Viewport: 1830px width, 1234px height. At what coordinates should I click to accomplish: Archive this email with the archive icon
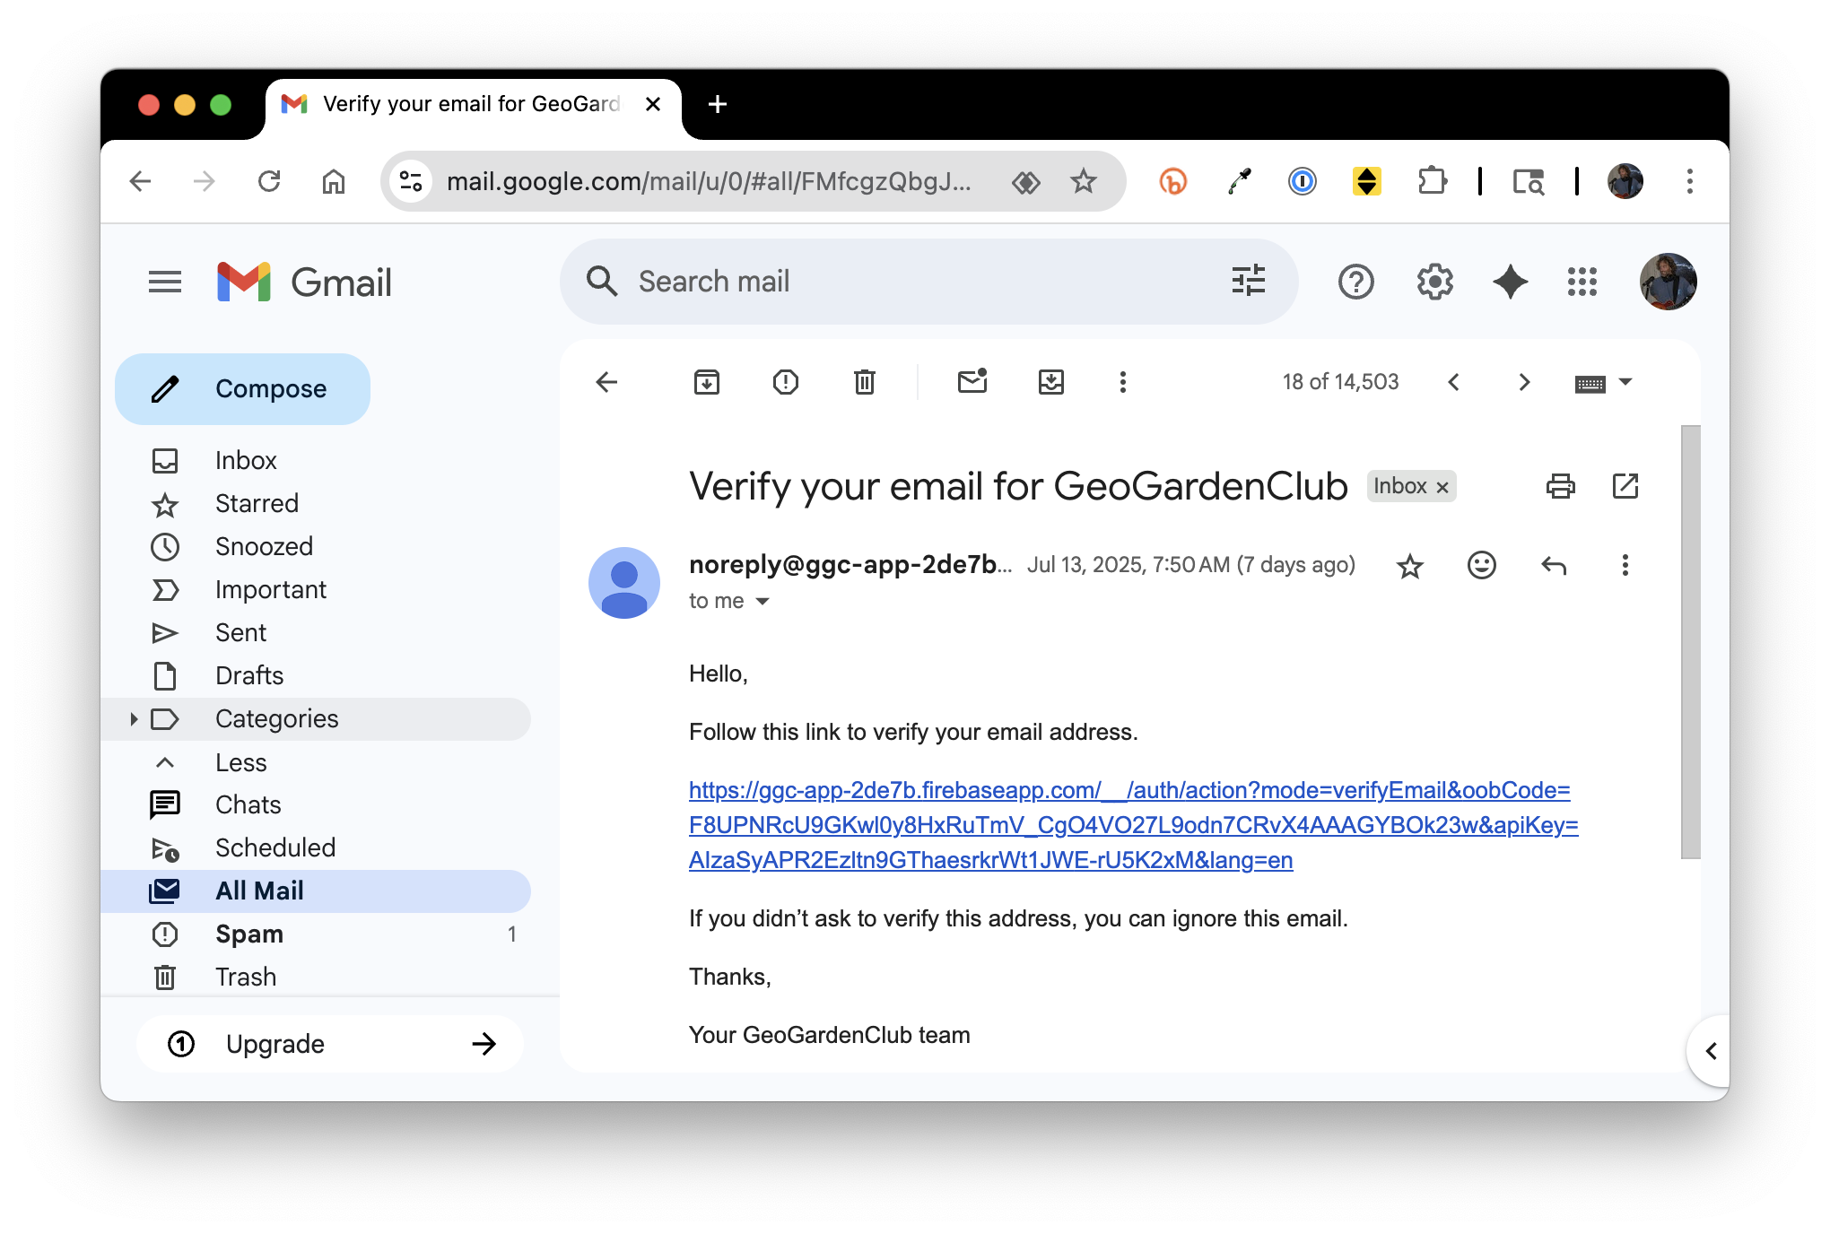707,382
